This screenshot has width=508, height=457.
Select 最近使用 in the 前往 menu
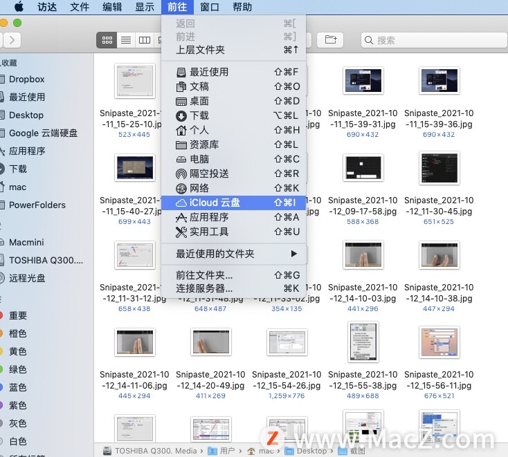tap(234, 72)
